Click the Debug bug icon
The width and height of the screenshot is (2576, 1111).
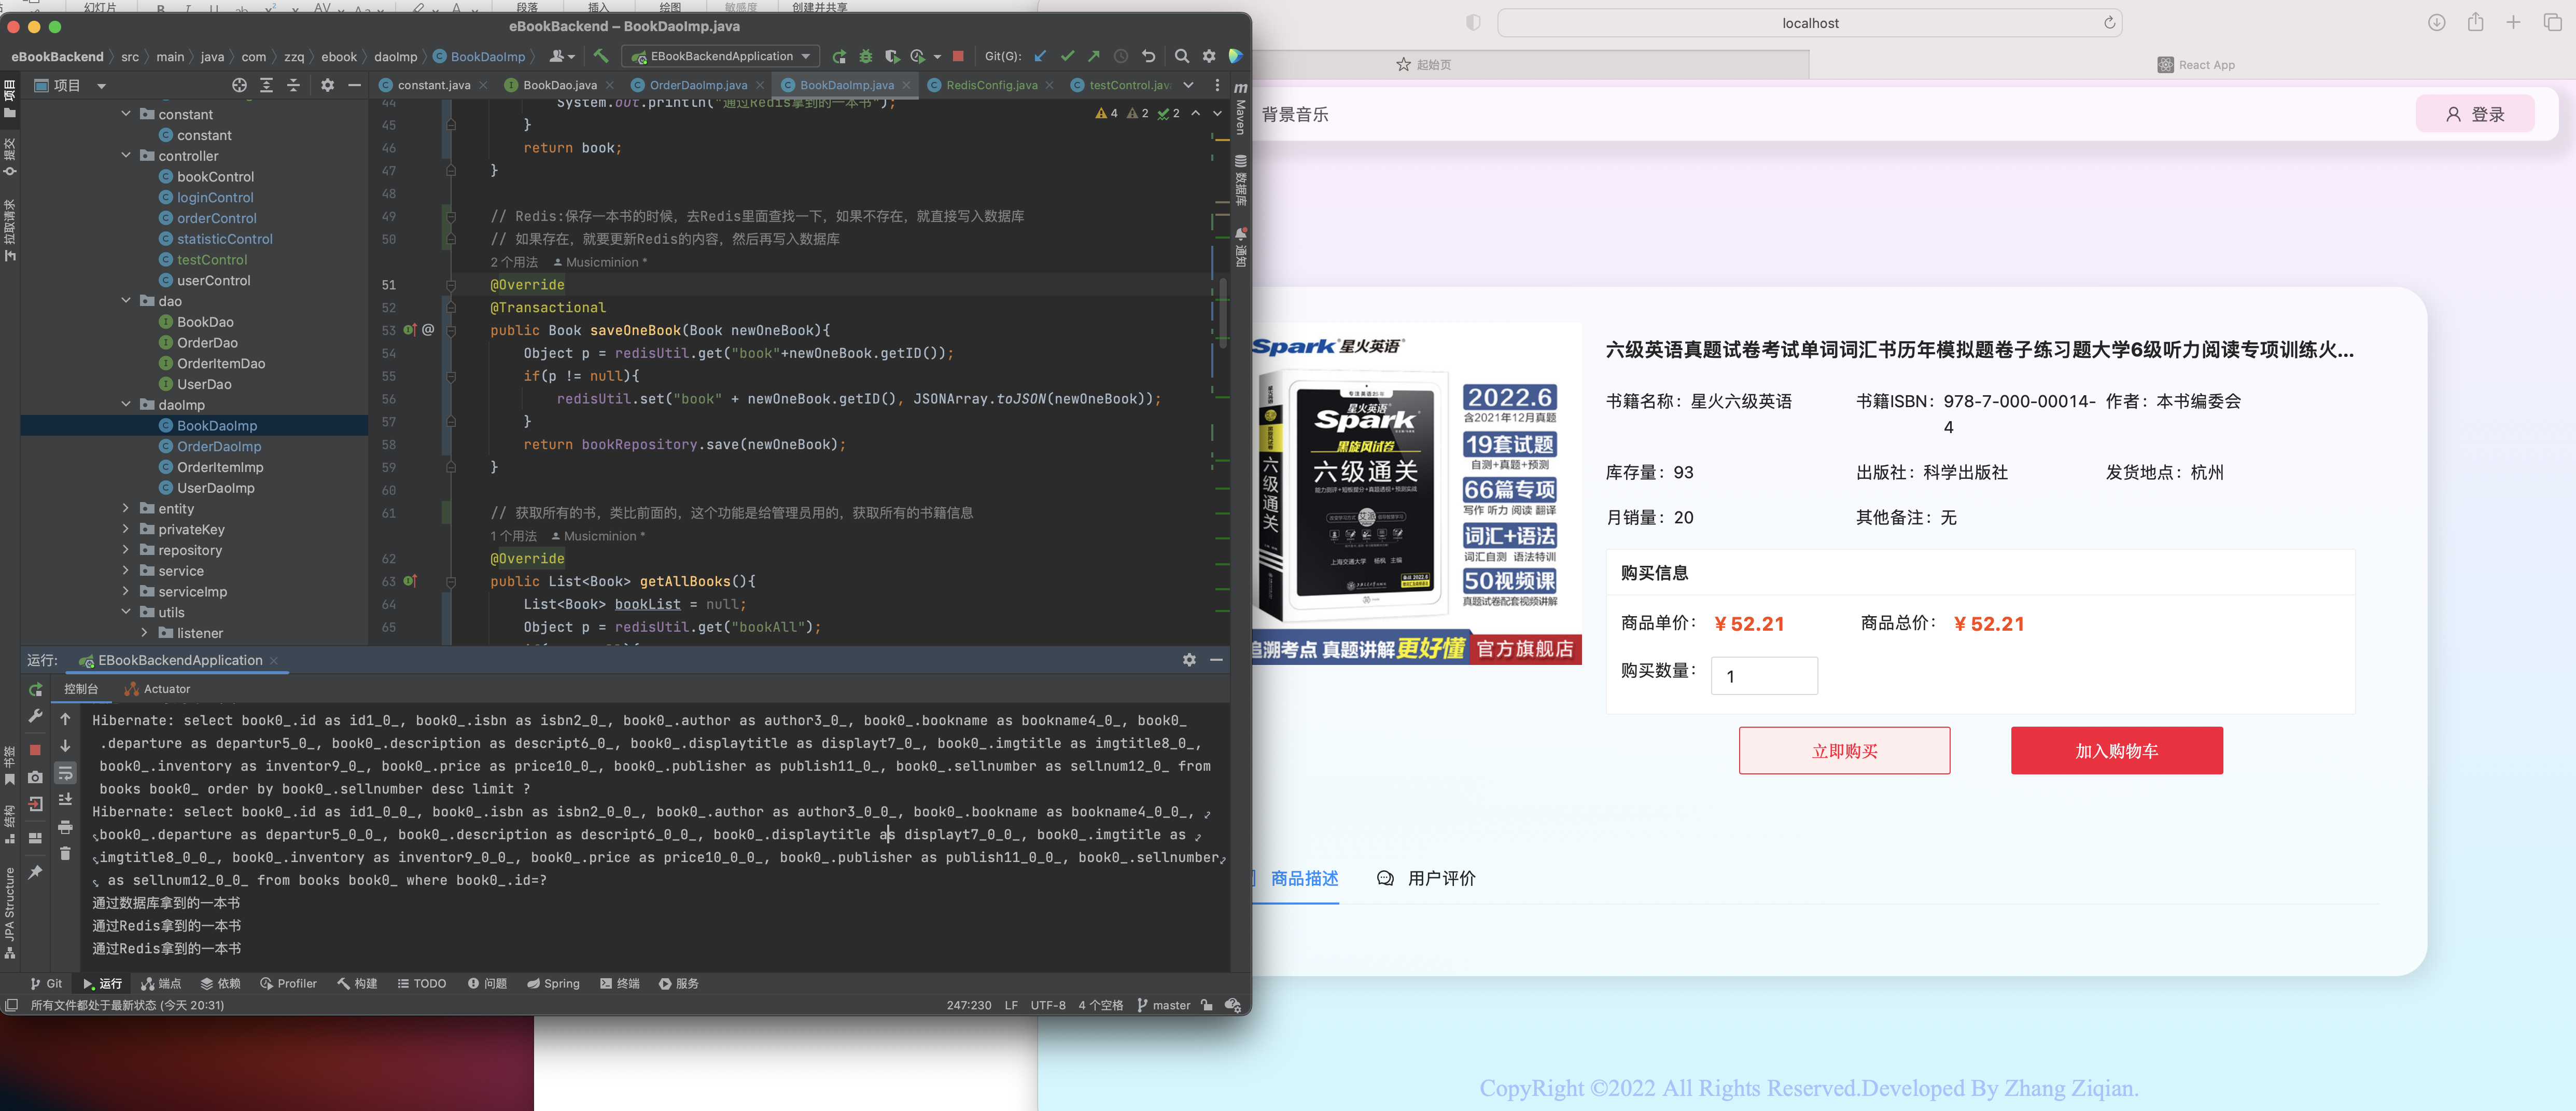pyautogui.click(x=866, y=56)
